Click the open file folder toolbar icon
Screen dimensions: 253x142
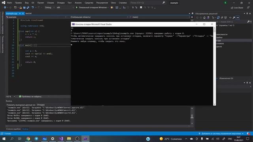click(x=21, y=7)
